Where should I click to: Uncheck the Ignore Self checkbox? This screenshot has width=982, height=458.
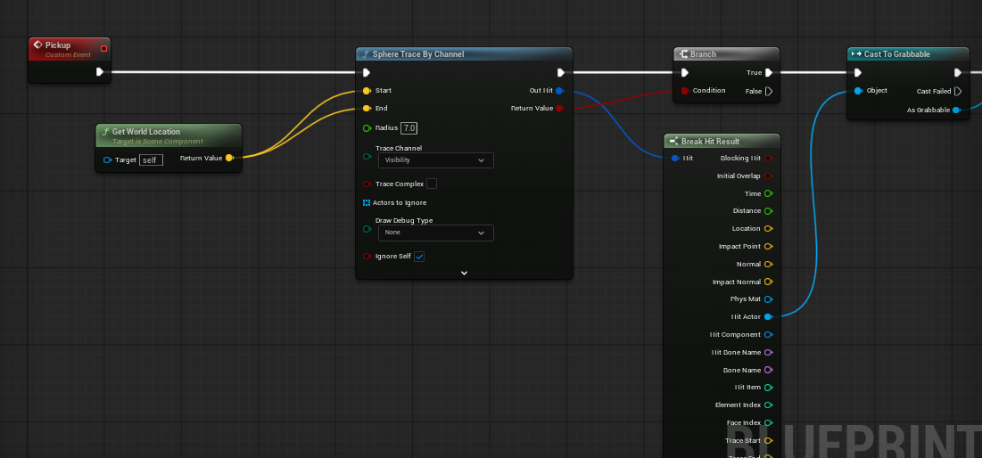(x=419, y=257)
